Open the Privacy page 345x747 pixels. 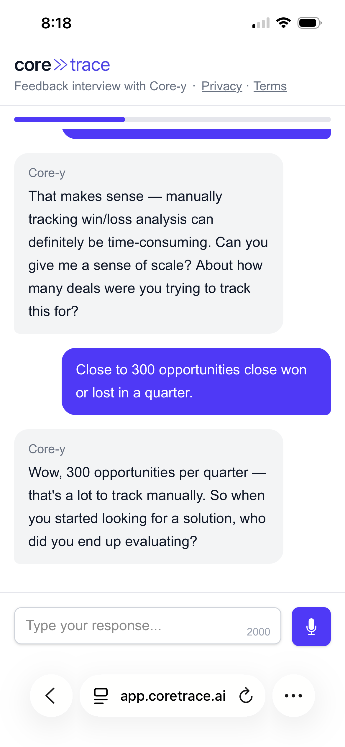pos(222,86)
